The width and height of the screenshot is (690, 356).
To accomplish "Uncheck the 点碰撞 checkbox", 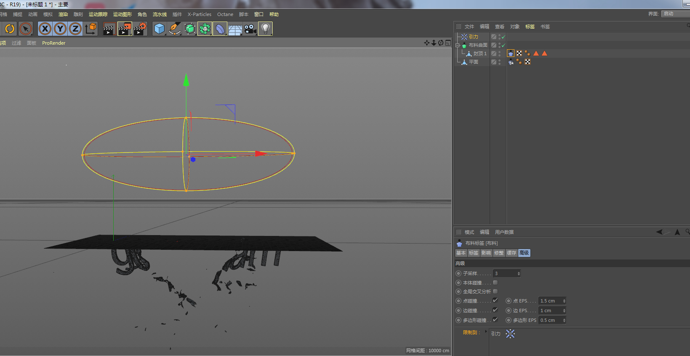I will pos(495,301).
